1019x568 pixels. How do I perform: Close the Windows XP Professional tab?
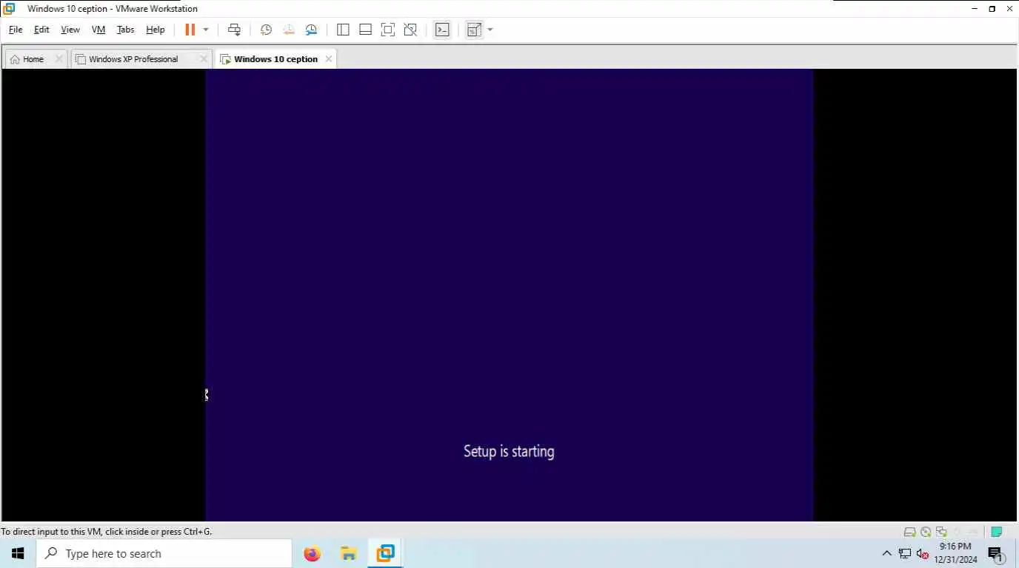[204, 59]
